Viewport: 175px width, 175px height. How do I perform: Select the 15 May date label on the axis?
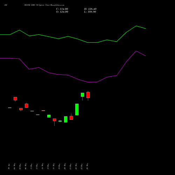point(48,167)
